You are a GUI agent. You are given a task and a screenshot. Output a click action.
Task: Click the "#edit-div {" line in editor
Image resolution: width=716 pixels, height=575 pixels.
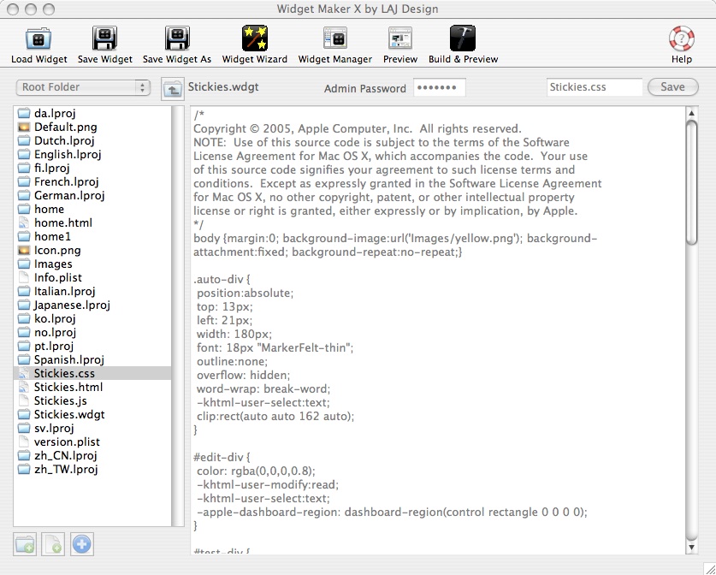click(x=222, y=457)
